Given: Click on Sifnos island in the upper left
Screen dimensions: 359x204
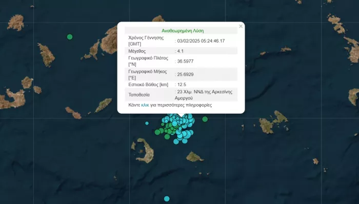Looking at the screenshot, I should (x=47, y=55).
